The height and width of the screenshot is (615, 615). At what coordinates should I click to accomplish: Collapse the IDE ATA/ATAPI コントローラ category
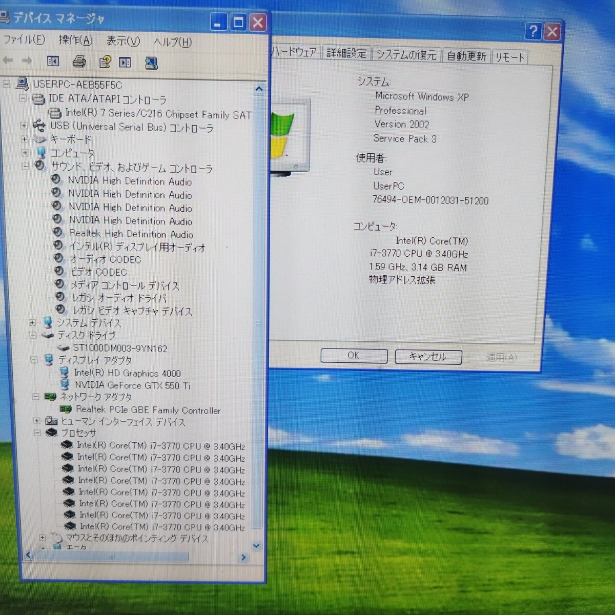coord(23,98)
